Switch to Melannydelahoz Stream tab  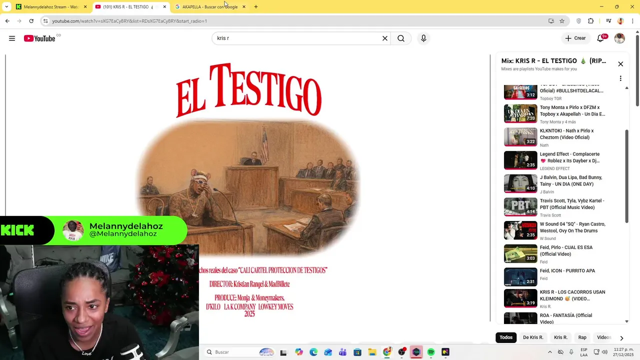click(x=51, y=7)
